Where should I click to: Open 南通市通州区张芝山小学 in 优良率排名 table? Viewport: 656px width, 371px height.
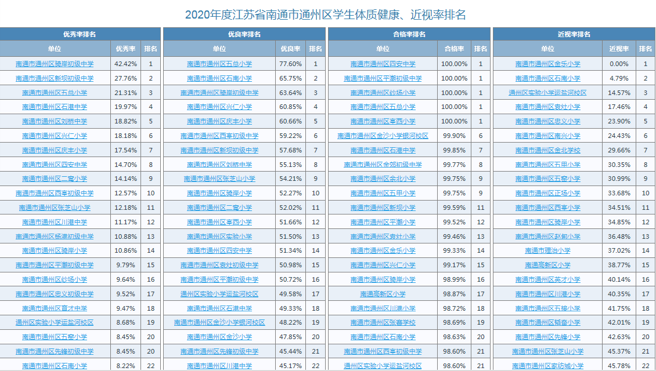tap(219, 179)
